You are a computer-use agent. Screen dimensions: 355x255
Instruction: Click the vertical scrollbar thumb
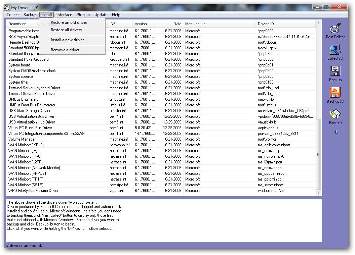pos(319,154)
